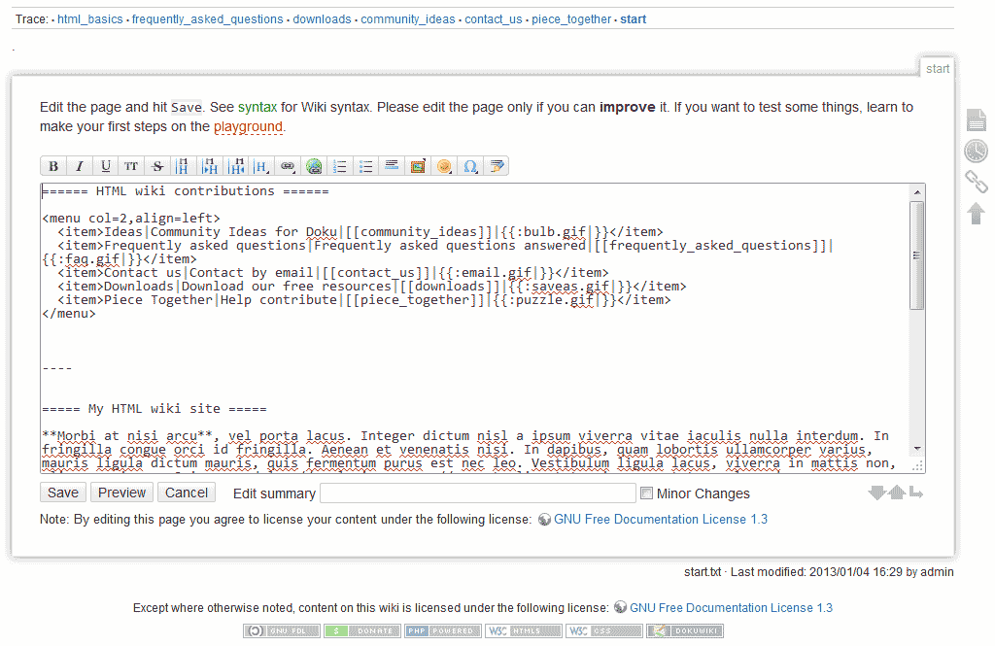The height and width of the screenshot is (646, 995).
Task: Apply strikethrough formatting
Action: 131,166
